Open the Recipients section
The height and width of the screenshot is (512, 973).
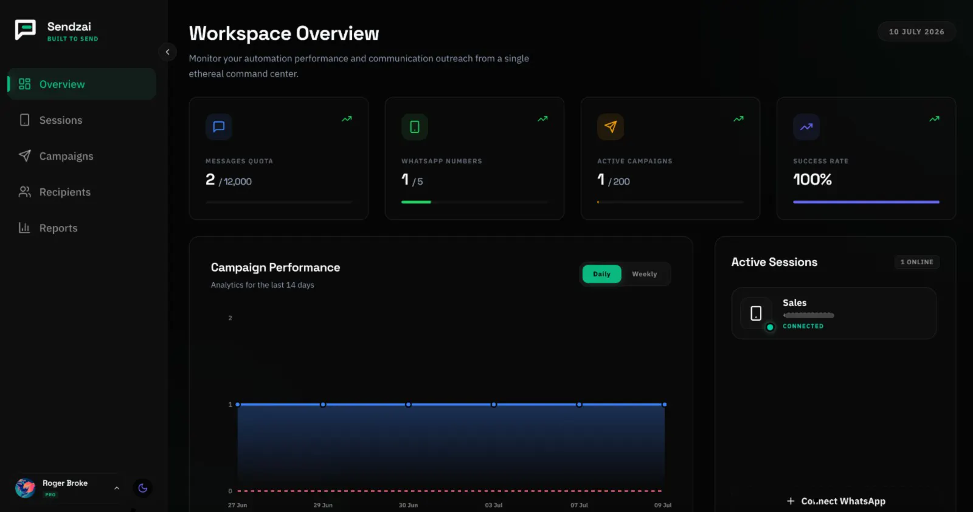[81, 192]
